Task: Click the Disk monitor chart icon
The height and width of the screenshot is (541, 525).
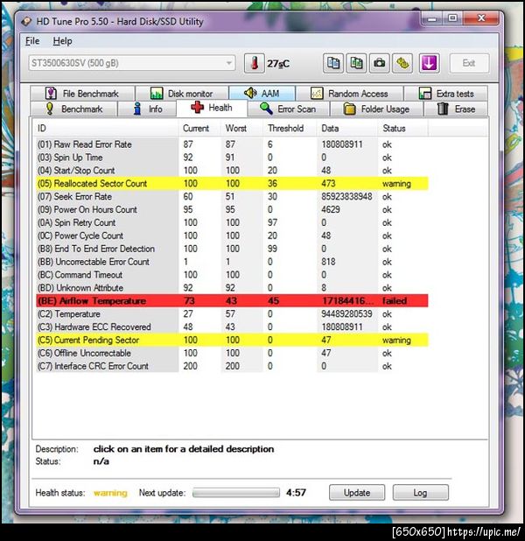Action: 157,93
